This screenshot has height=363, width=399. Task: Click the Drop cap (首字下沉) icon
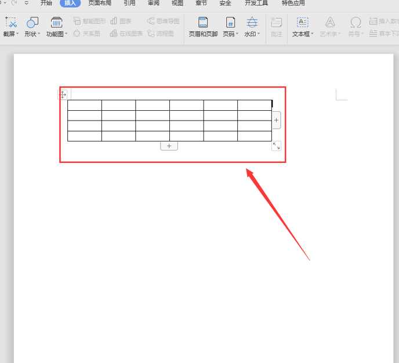tap(373, 33)
